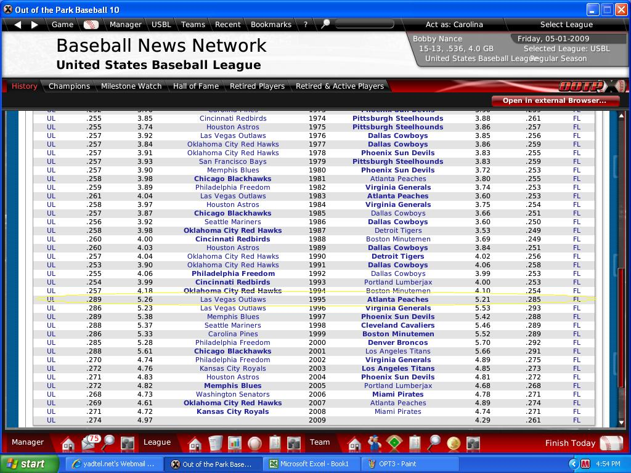The width and height of the screenshot is (631, 473).
Task: Click the top search input field
Action: [364, 25]
